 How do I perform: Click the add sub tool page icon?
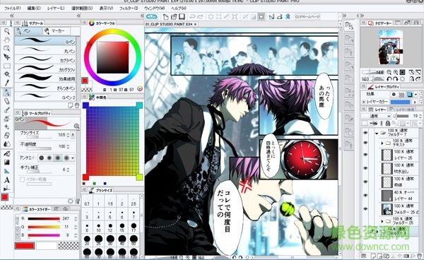[x=71, y=106]
